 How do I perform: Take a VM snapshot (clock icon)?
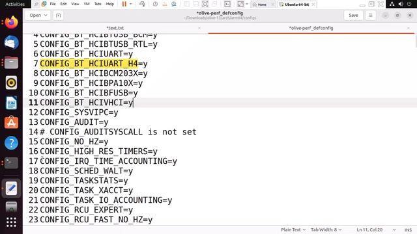pos(155,4)
